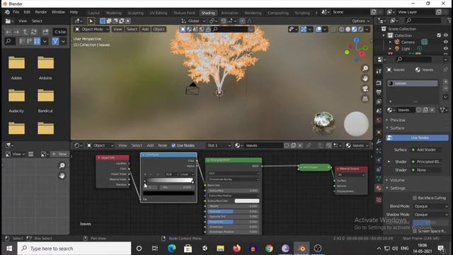The width and height of the screenshot is (453, 255).
Task: Open the viewport Add menu
Action: coord(145,29)
